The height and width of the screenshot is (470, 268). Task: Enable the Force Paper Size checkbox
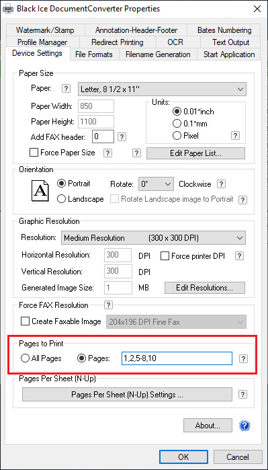(x=34, y=153)
